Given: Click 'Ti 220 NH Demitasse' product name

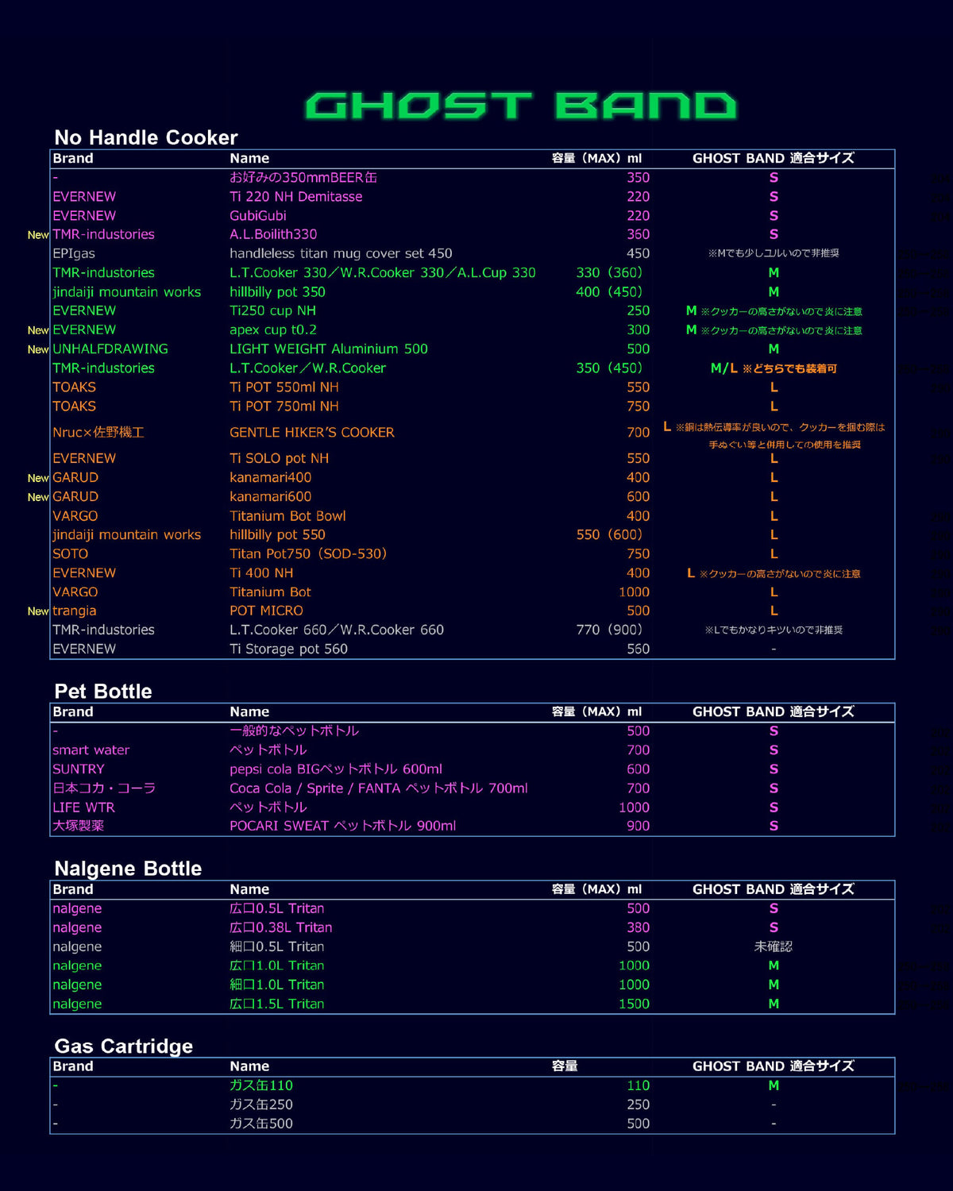Looking at the screenshot, I should click(x=296, y=197).
